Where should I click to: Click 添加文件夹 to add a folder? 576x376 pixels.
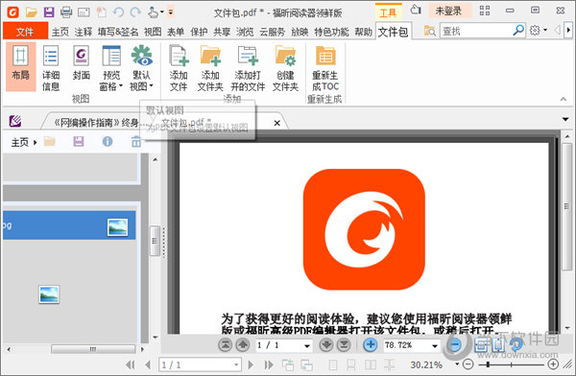click(x=210, y=68)
